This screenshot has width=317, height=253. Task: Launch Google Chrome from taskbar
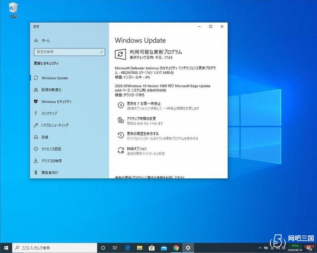pyautogui.click(x=176, y=248)
